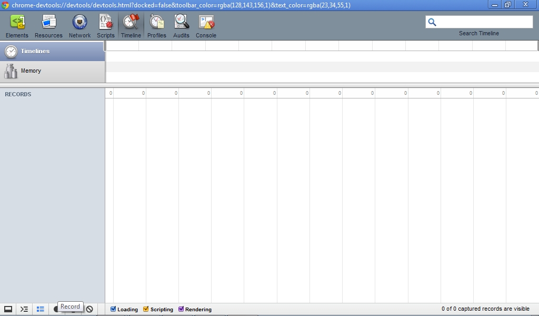Click the RECORDS section header
Viewport: 539px width, 316px height.
(18, 94)
